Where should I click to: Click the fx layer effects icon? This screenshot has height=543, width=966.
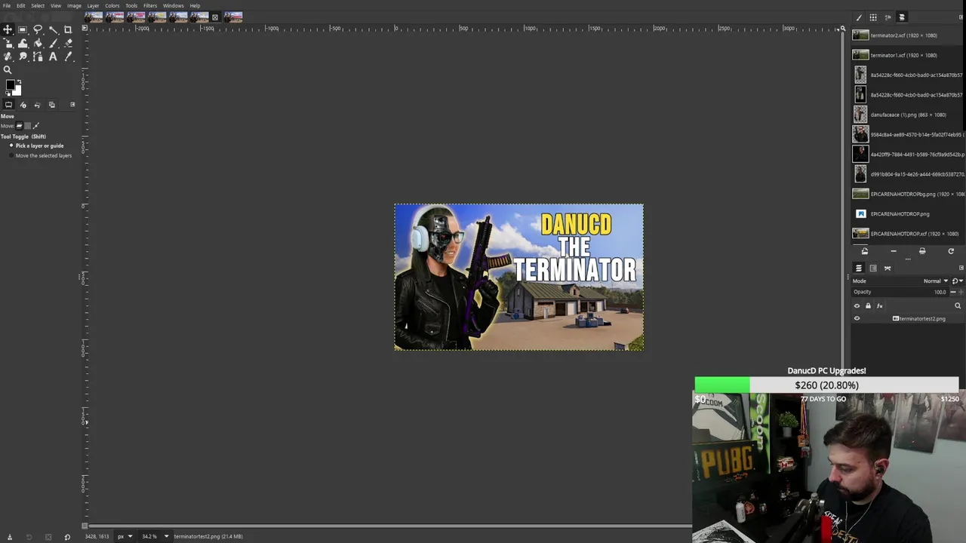879,305
